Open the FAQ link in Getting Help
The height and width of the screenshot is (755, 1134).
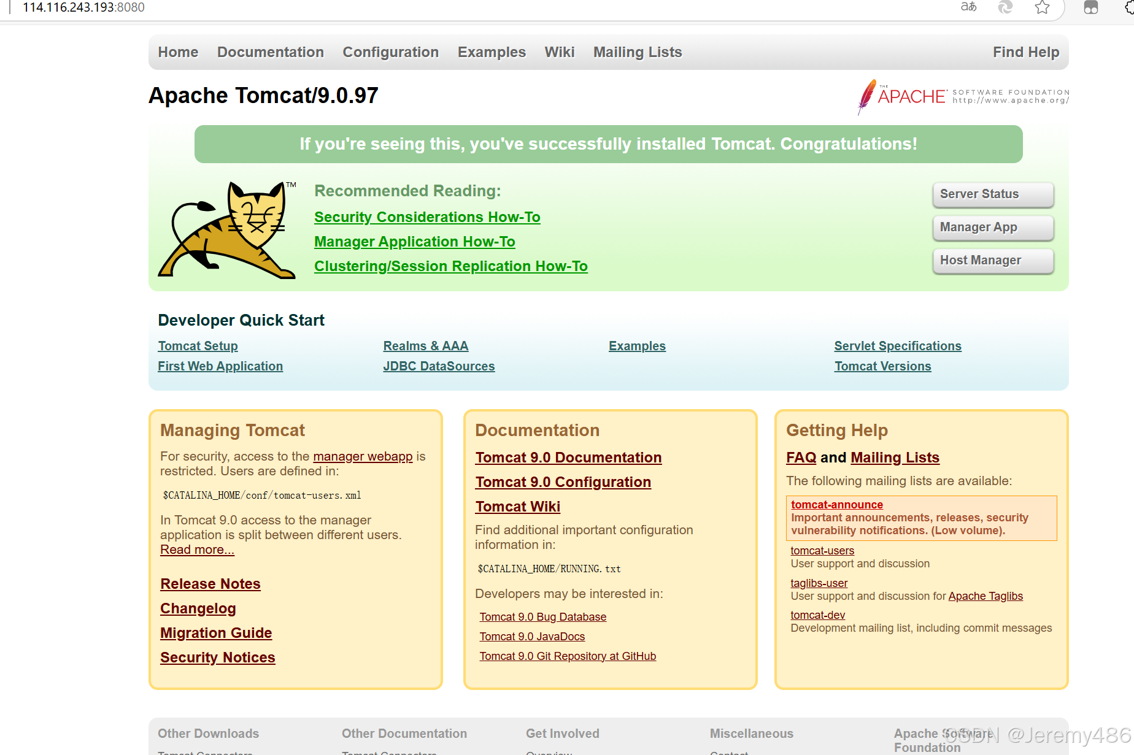pos(801,458)
